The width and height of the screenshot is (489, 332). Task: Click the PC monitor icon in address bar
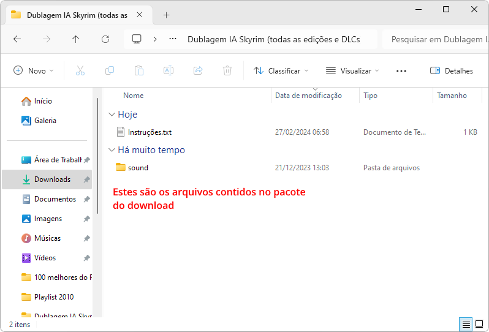(137, 39)
